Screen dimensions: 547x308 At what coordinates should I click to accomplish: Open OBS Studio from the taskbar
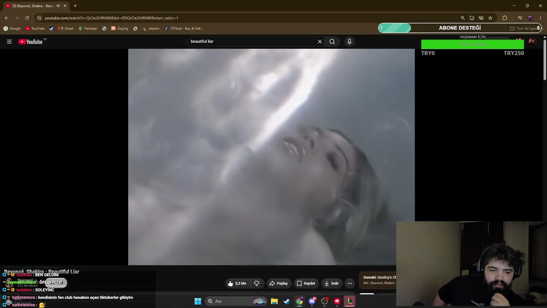tap(324, 301)
